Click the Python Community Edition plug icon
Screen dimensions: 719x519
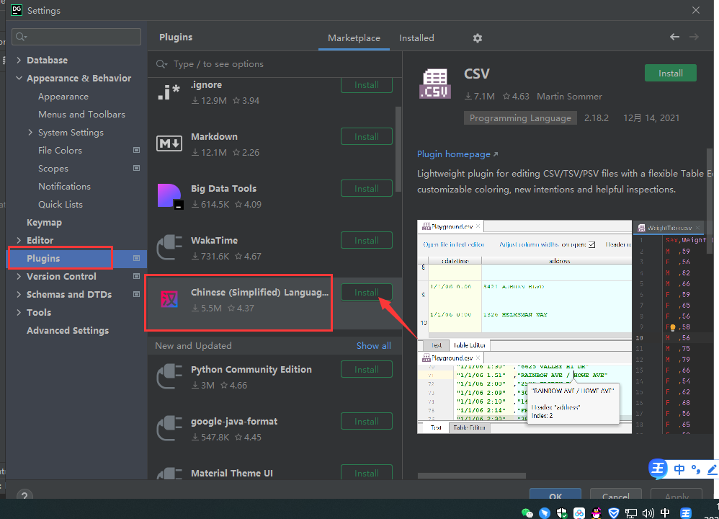pyautogui.click(x=169, y=377)
